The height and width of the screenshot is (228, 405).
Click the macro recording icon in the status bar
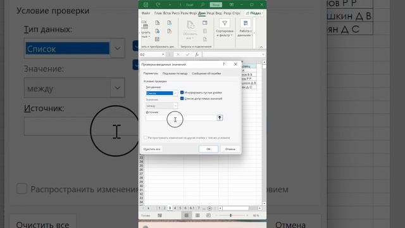160,215
